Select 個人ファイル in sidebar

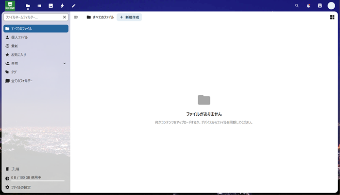click(36, 37)
